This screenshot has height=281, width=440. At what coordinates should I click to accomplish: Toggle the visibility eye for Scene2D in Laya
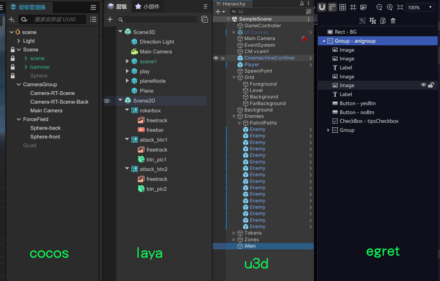(x=107, y=101)
